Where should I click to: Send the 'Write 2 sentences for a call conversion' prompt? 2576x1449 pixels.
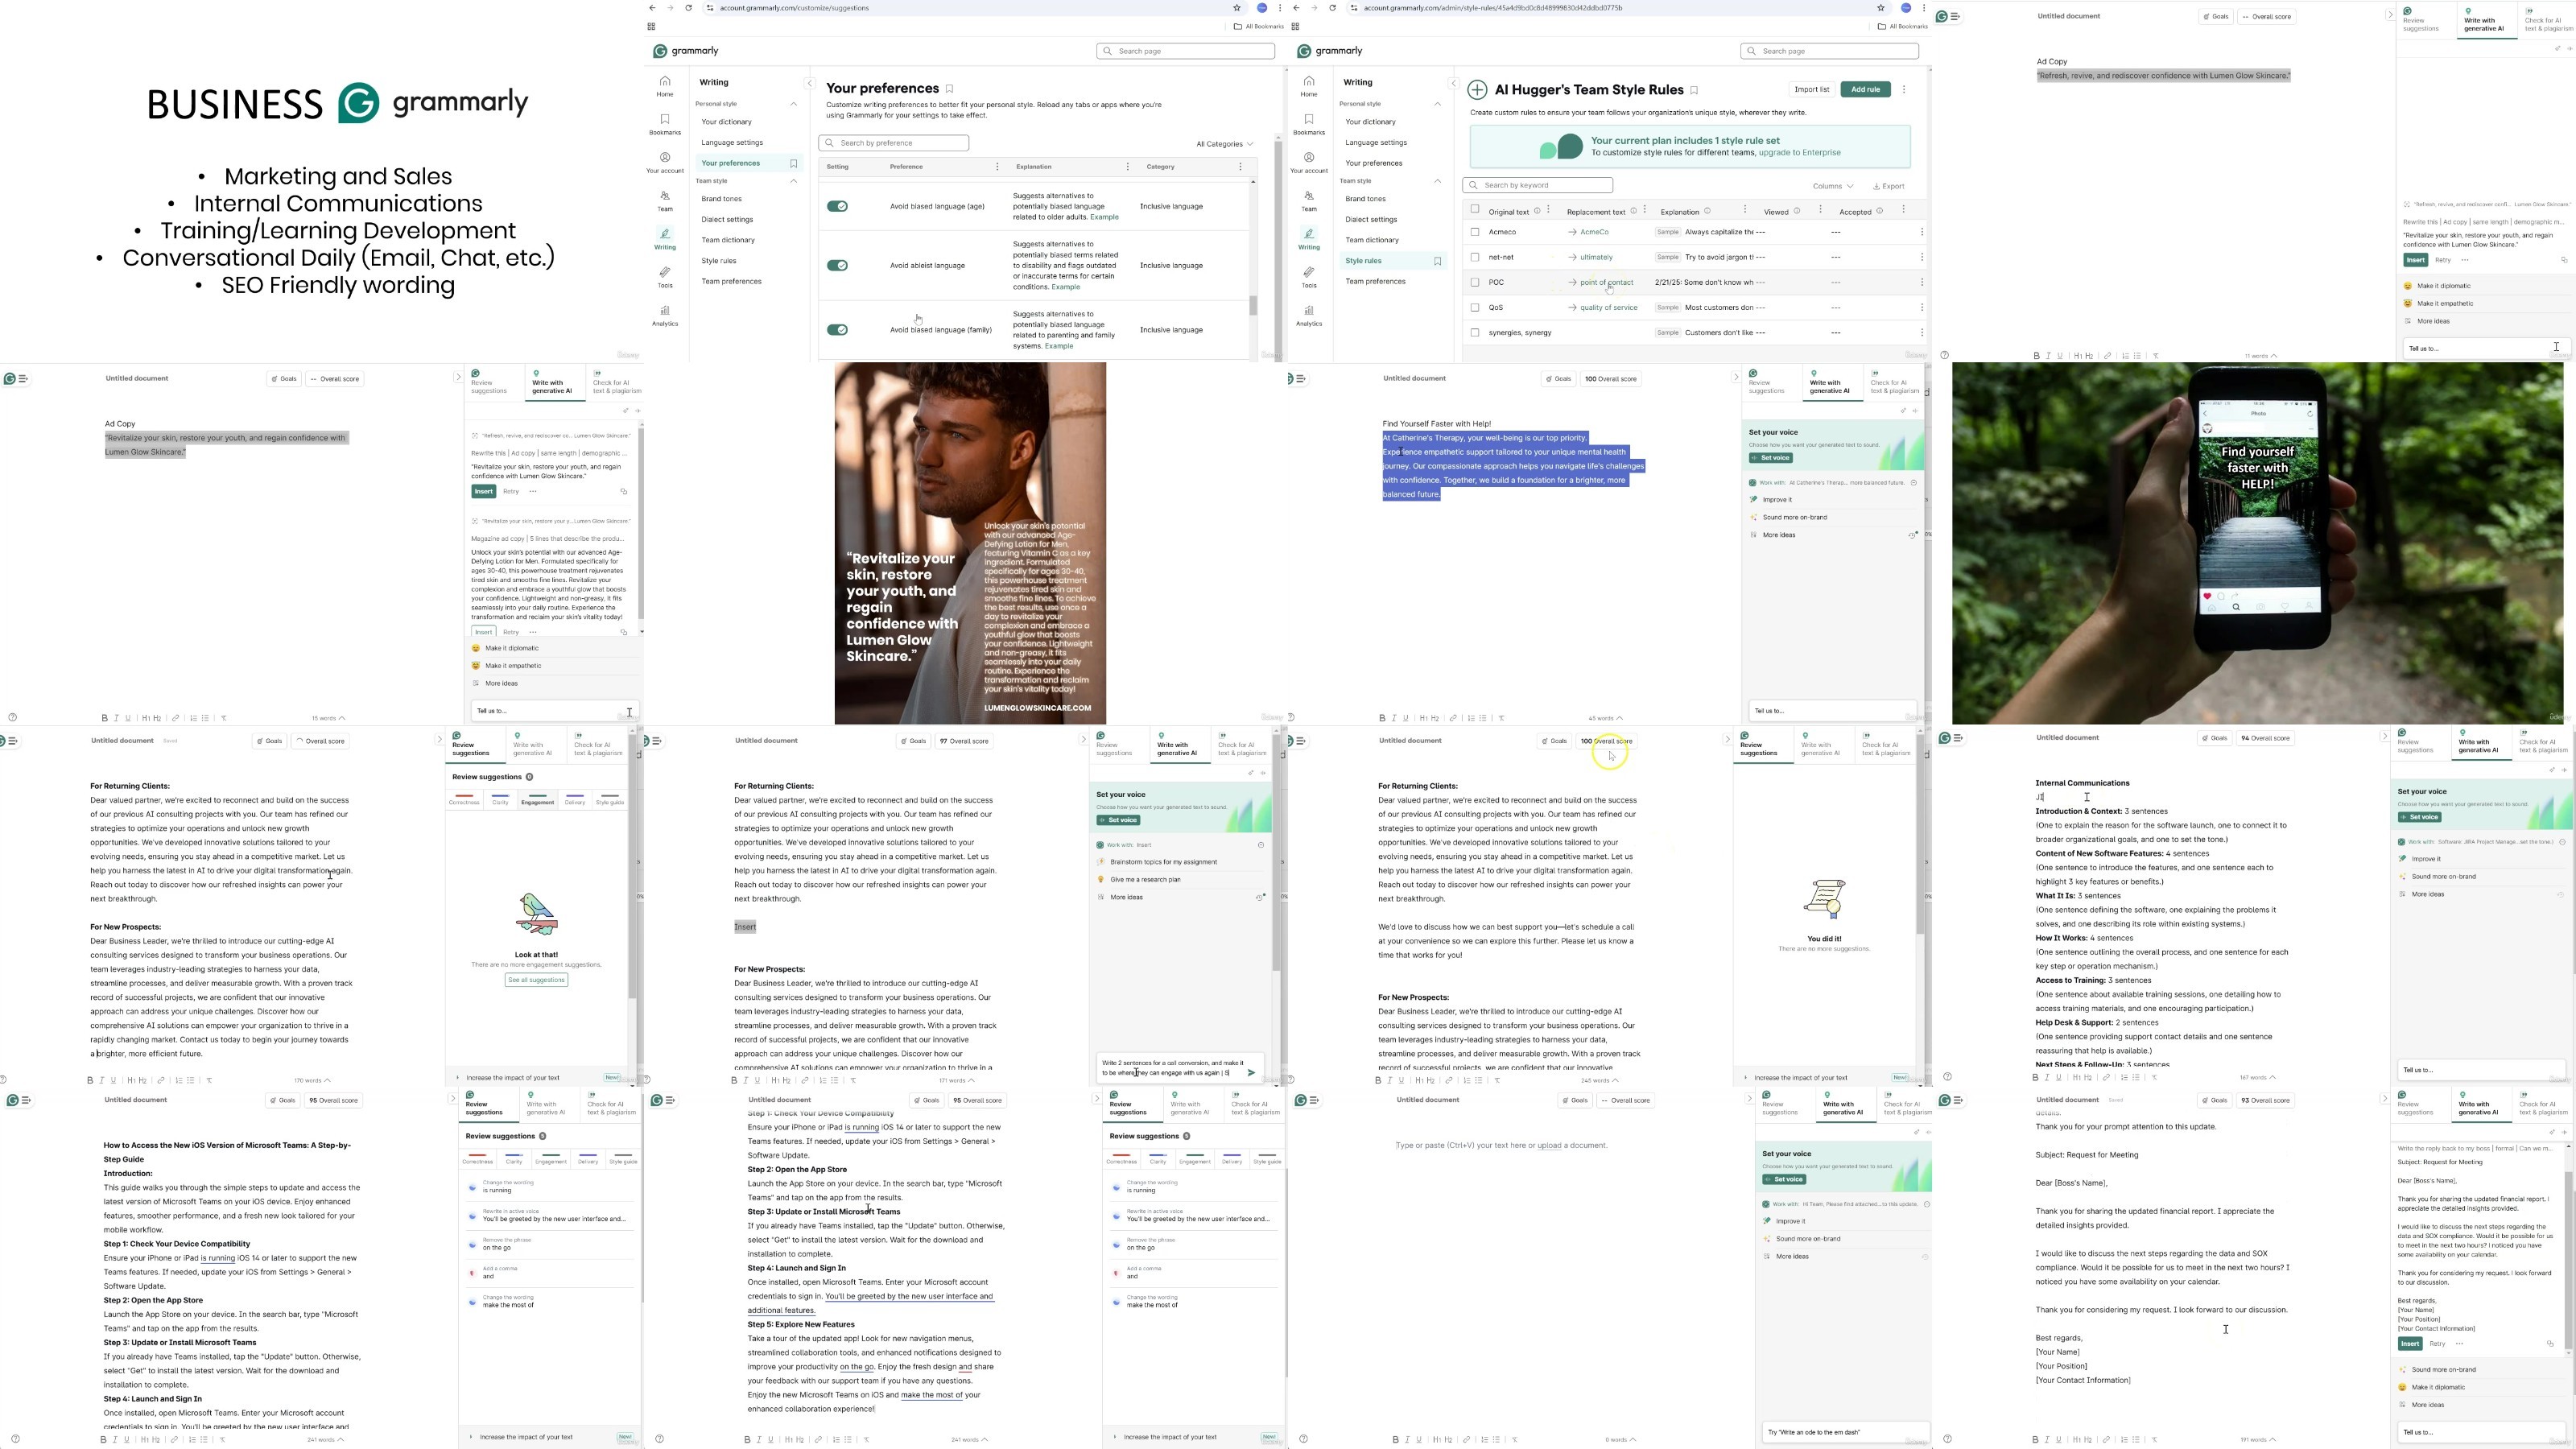(x=1251, y=1072)
